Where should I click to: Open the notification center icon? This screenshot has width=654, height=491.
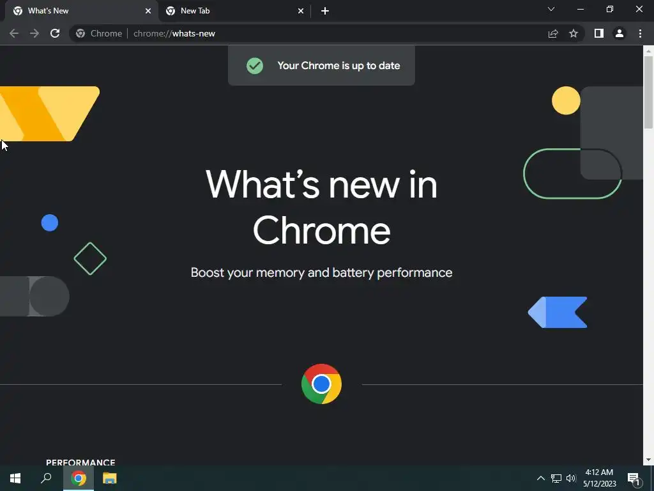634,478
